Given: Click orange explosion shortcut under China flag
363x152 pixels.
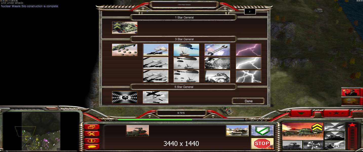Looking at the screenshot, I should 351,101.
